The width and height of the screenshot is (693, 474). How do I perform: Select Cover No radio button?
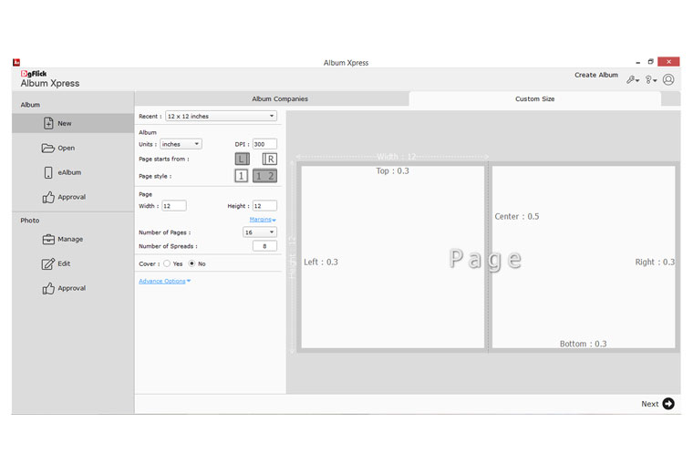click(x=191, y=263)
